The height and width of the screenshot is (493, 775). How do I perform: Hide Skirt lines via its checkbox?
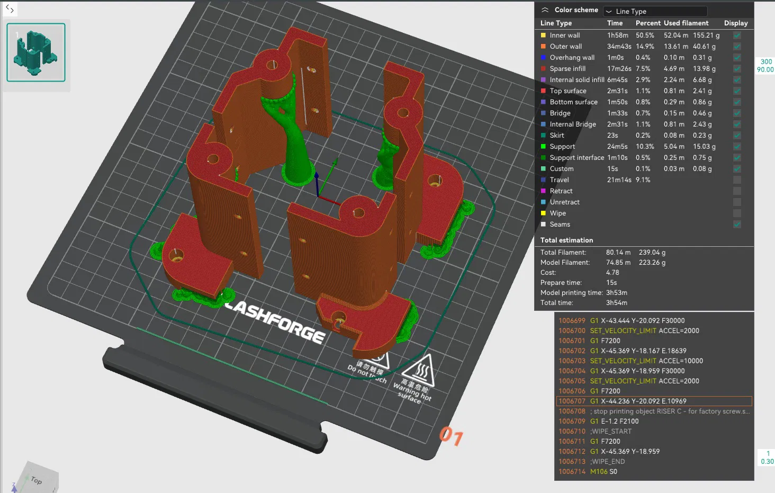point(737,136)
